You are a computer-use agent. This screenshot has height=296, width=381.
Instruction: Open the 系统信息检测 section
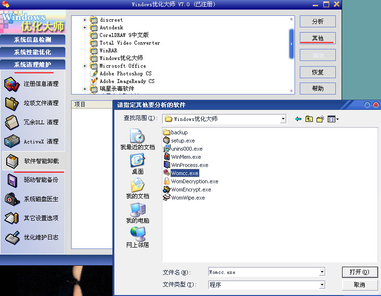[33, 40]
